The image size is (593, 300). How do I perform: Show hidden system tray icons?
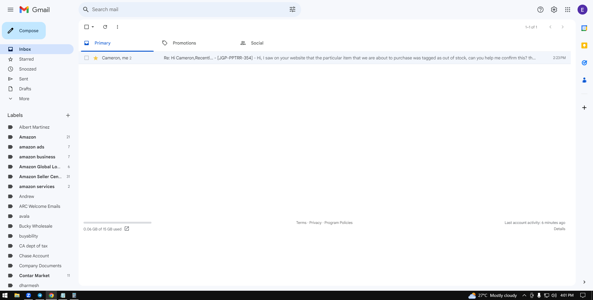(x=524, y=295)
